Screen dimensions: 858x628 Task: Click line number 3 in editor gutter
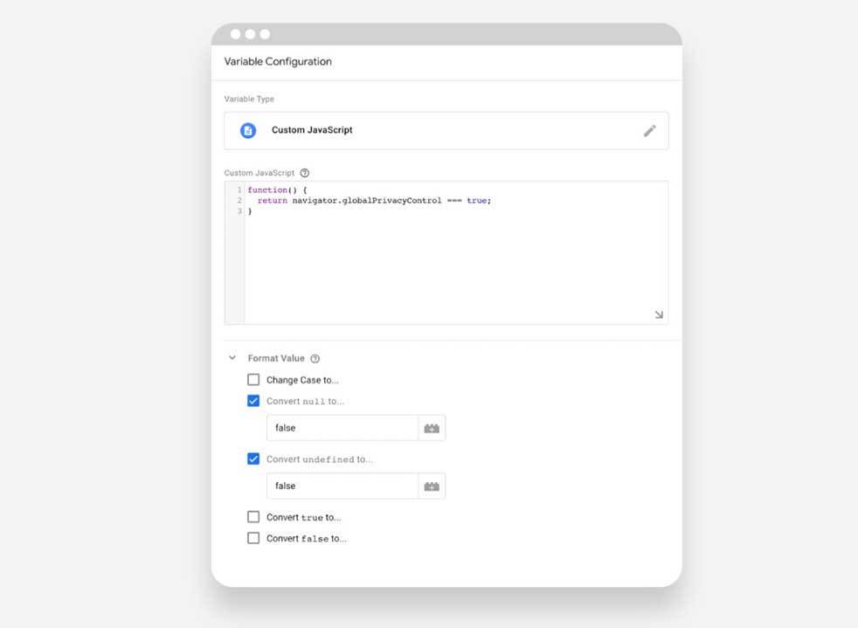tap(239, 211)
